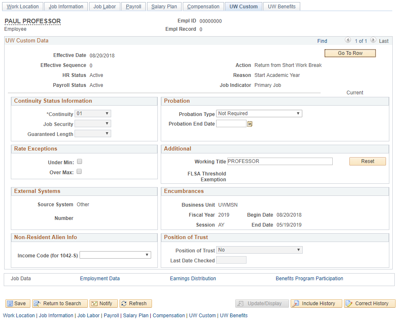Switch to the Payroll tab

tap(134, 6)
